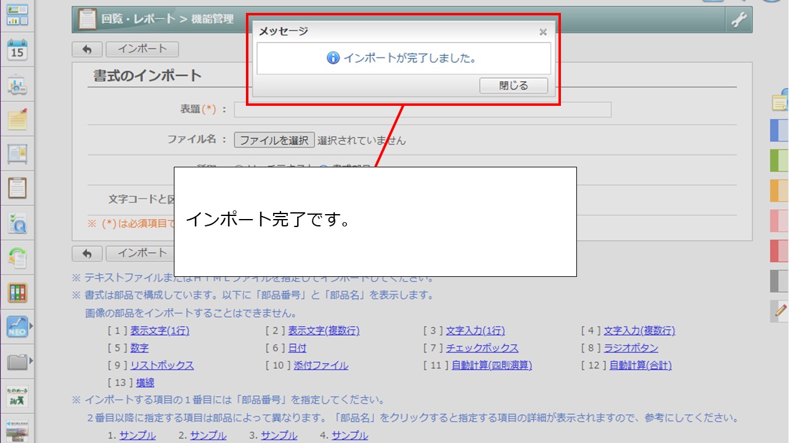Open the 日付 part link
Image resolution: width=789 pixels, height=443 pixels.
[297, 348]
